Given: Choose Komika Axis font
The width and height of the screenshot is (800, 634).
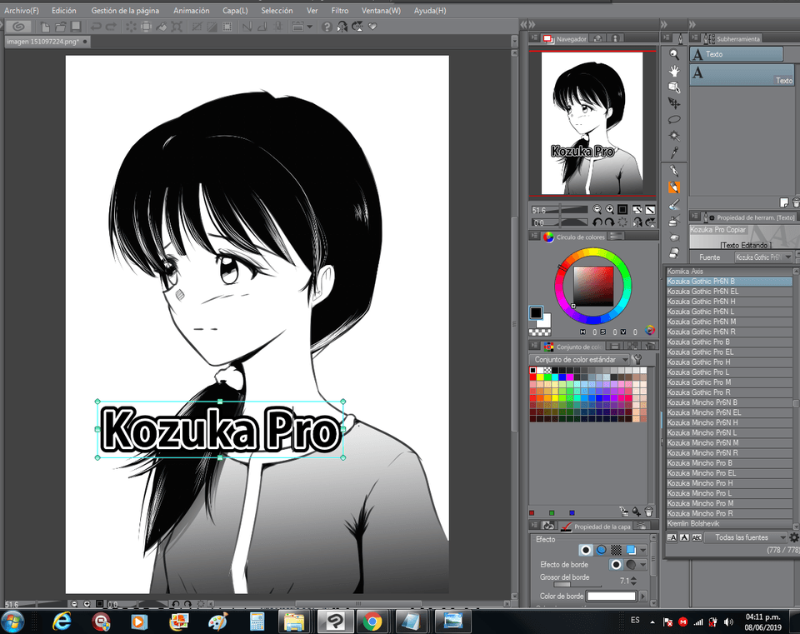Looking at the screenshot, I should tap(729, 272).
